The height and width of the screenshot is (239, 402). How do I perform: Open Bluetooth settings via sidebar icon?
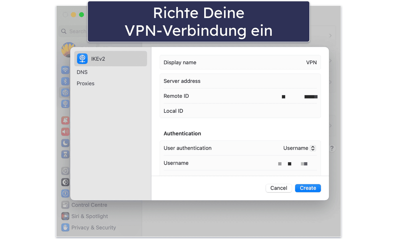[65, 81]
